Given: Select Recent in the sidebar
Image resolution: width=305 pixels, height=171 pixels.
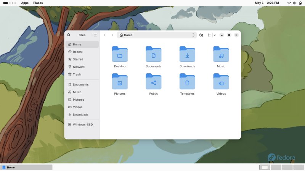Looking at the screenshot, I should click(82, 52).
